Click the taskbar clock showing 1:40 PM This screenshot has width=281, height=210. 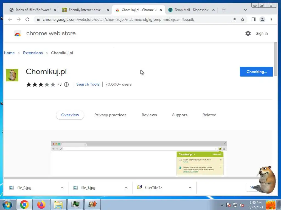point(255,205)
